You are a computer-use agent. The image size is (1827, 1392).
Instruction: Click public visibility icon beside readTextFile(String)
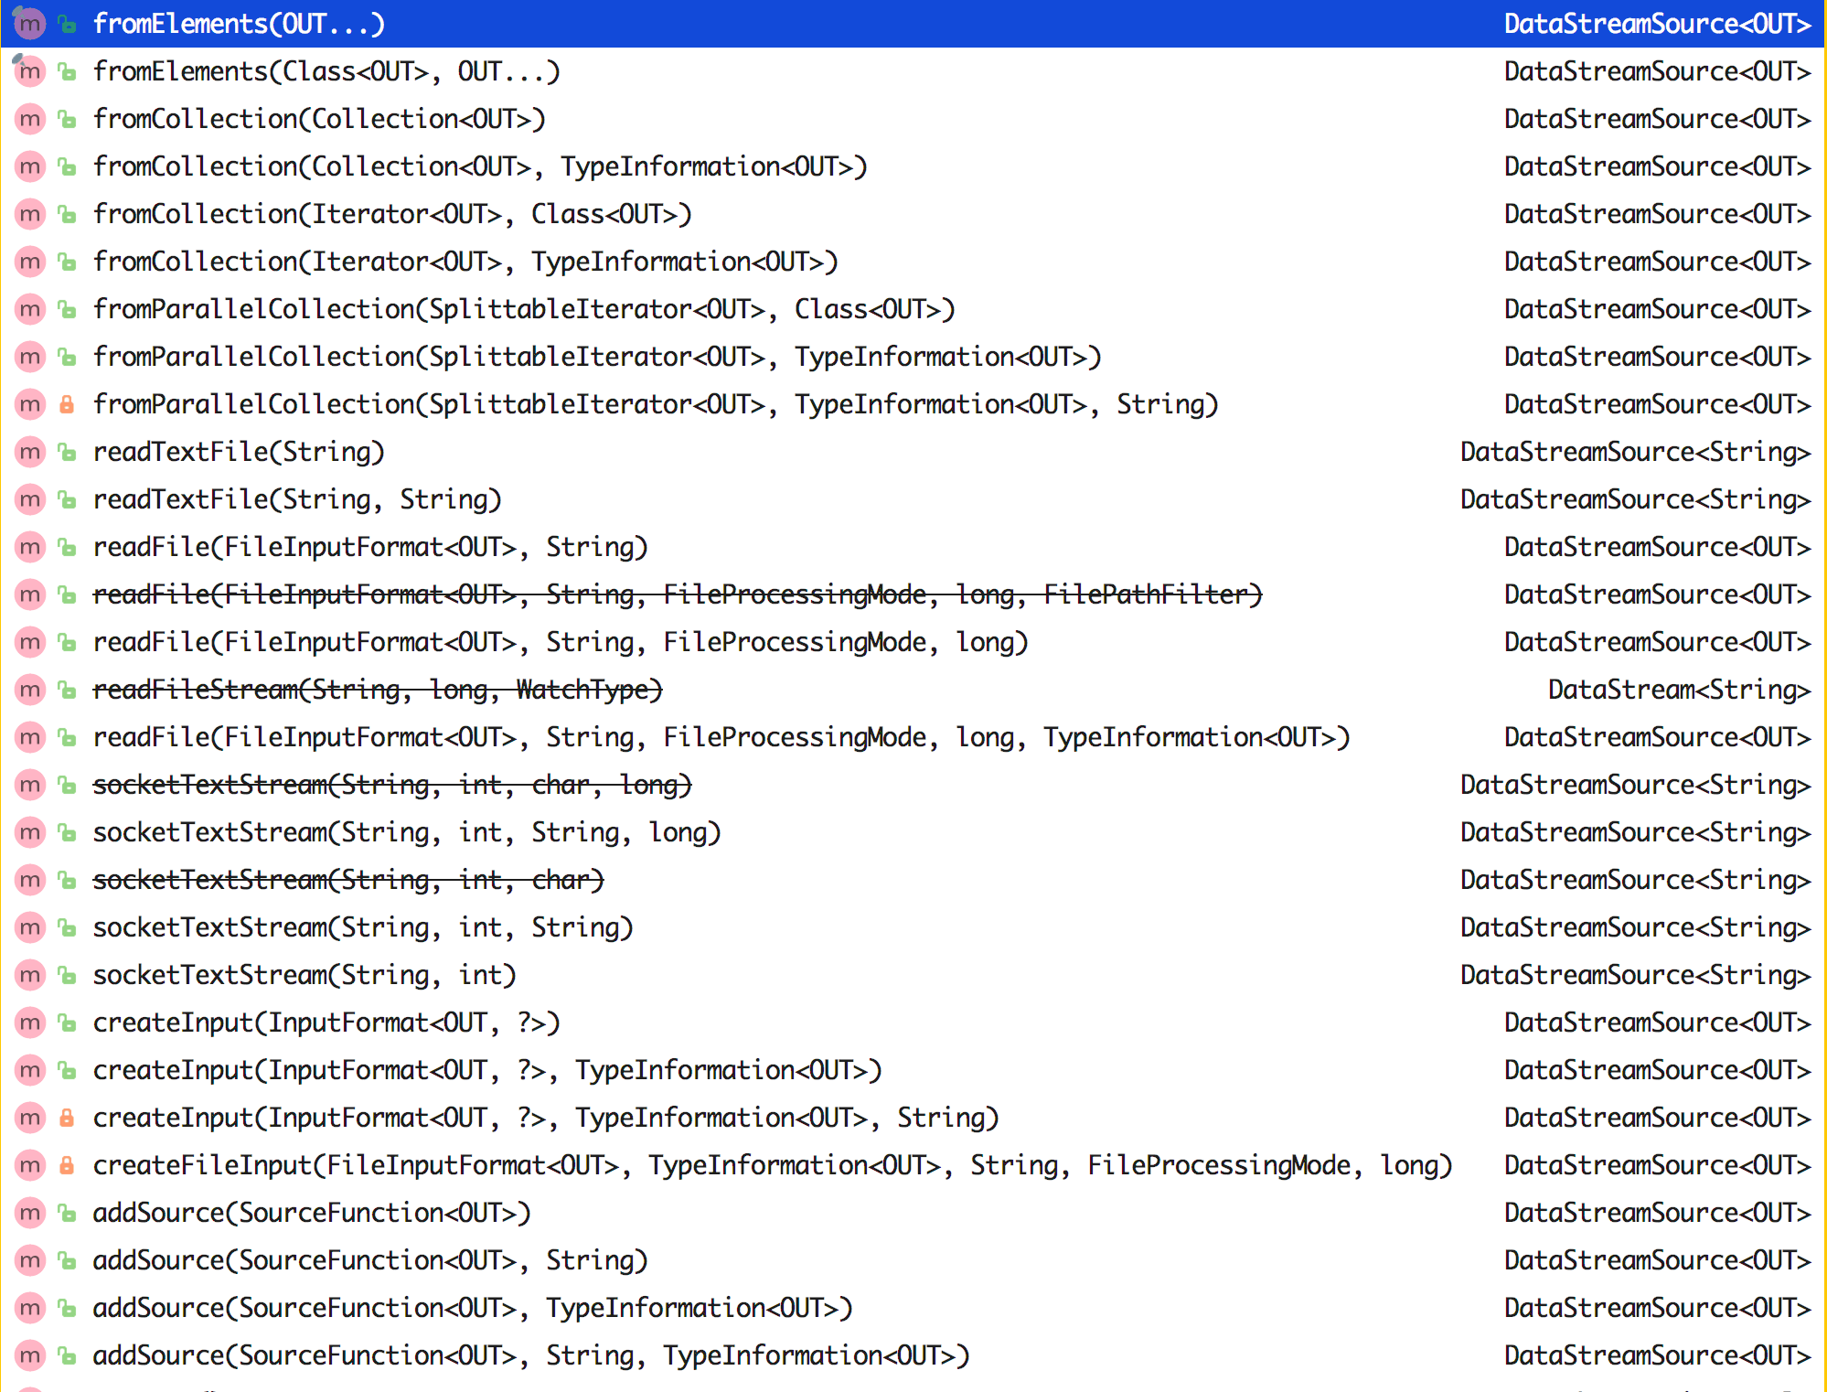coord(67,452)
